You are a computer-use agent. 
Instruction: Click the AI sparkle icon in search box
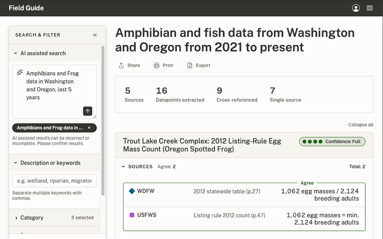coord(20,72)
